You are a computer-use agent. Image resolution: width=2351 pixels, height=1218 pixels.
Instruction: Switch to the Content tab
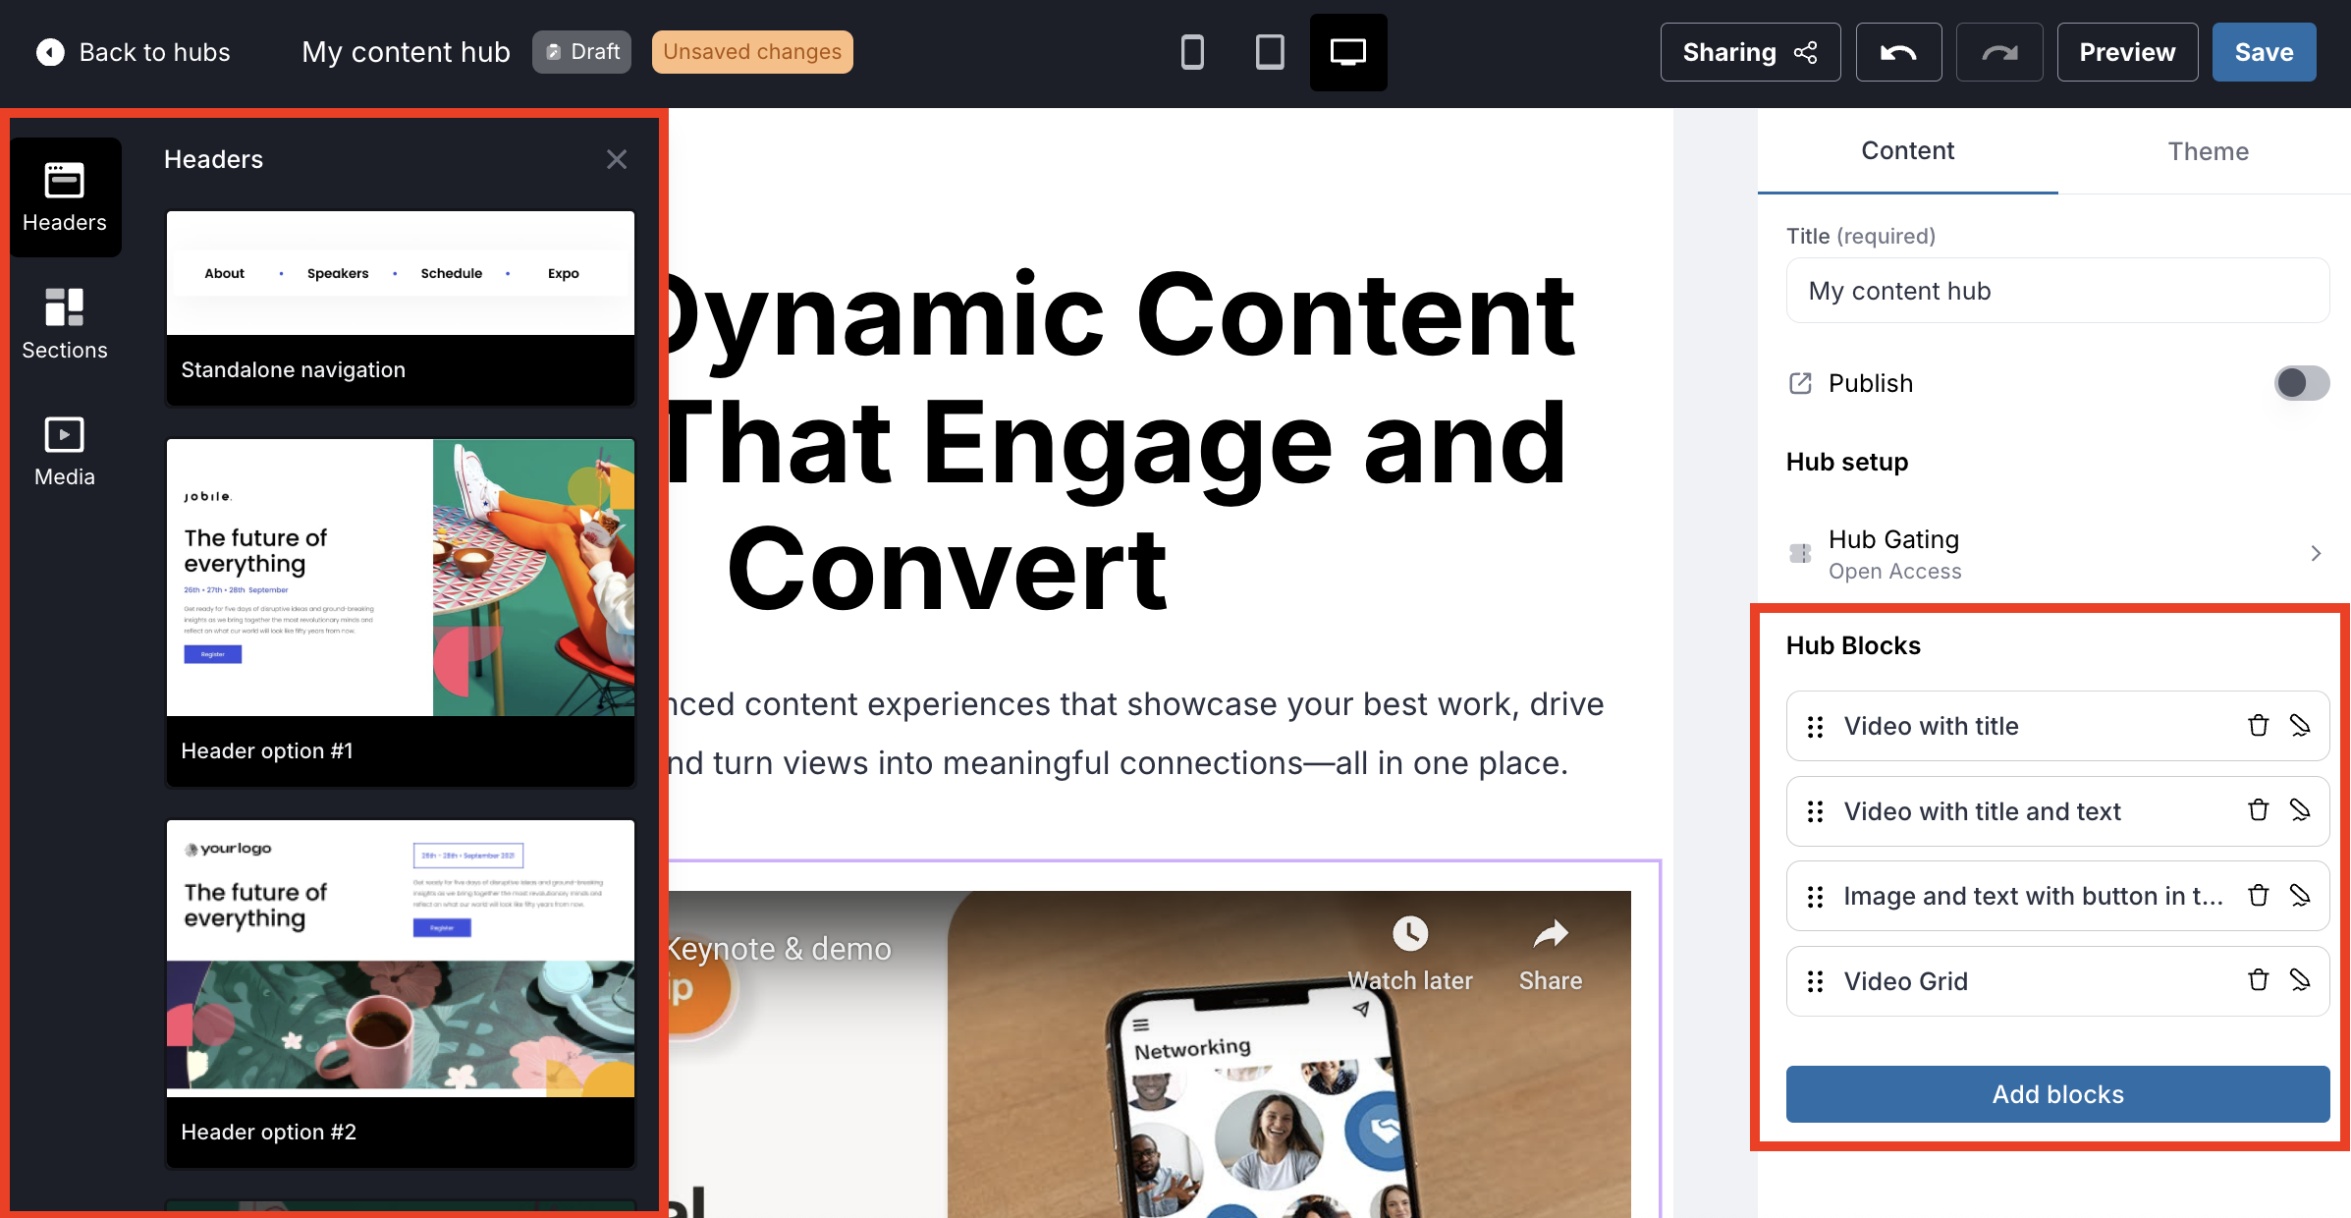pos(1907,151)
